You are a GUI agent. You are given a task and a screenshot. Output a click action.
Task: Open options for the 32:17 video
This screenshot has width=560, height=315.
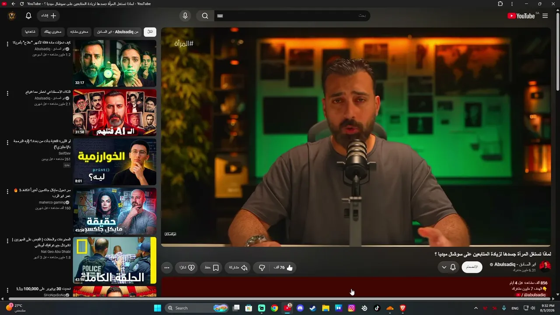pyautogui.click(x=7, y=44)
